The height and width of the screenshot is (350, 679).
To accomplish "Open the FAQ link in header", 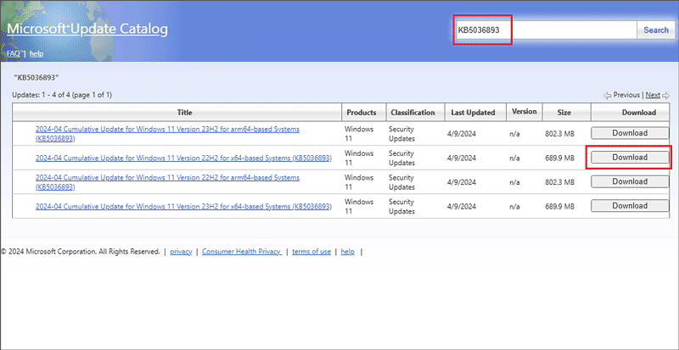I will pos(14,53).
